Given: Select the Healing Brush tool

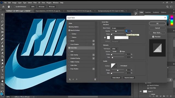Looking at the screenshot, I should pyautogui.click(x=2, y=39).
